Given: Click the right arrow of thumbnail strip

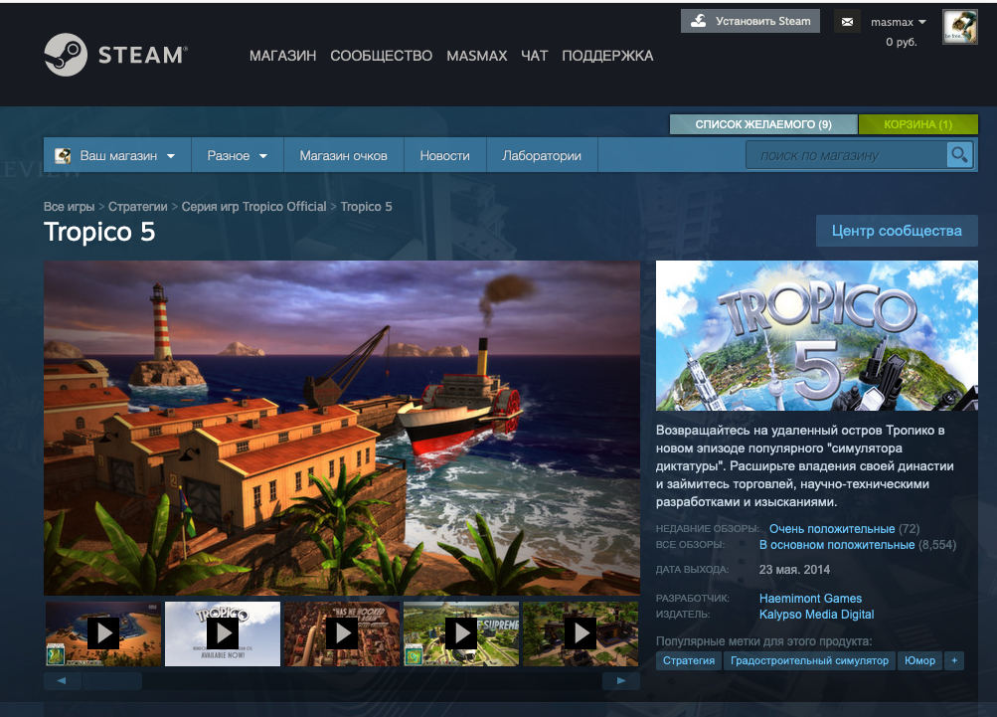Looking at the screenshot, I should 621,681.
